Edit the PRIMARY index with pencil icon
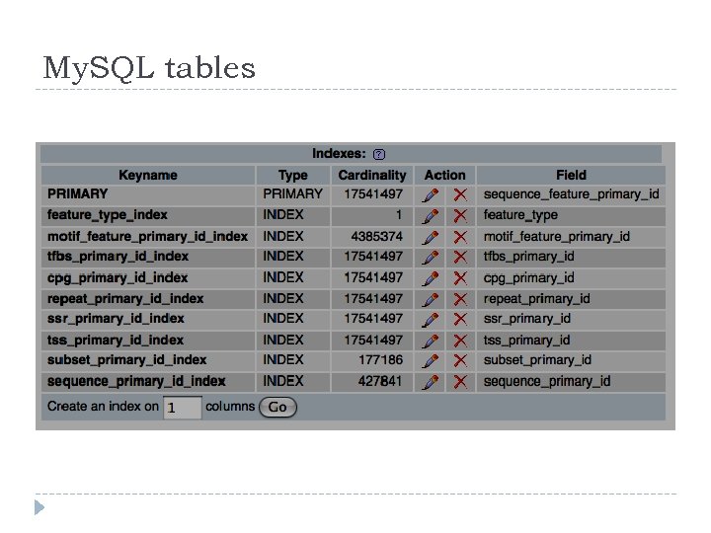 click(x=431, y=194)
